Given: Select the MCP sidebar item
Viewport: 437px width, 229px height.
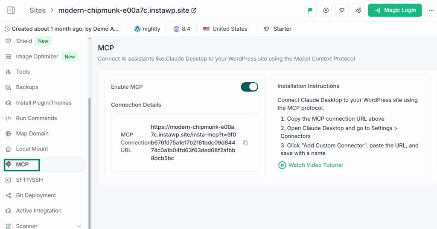Looking at the screenshot, I should (43, 165).
